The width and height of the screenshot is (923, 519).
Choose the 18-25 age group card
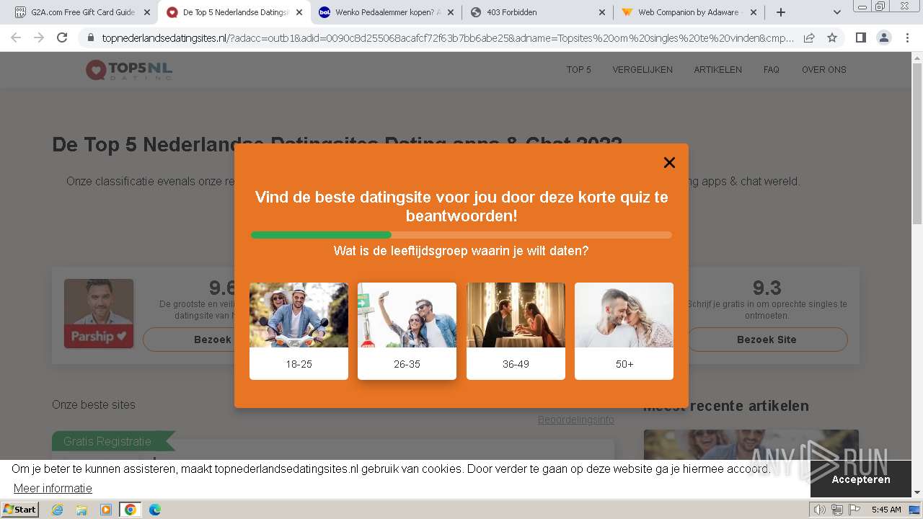[299, 331]
